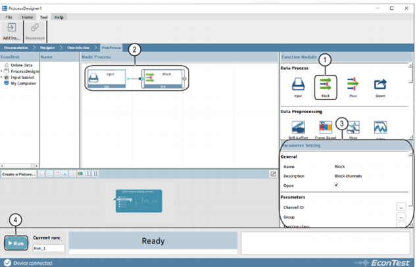The height and width of the screenshot is (267, 417).
Task: Click the Name column header
Action: point(59,57)
